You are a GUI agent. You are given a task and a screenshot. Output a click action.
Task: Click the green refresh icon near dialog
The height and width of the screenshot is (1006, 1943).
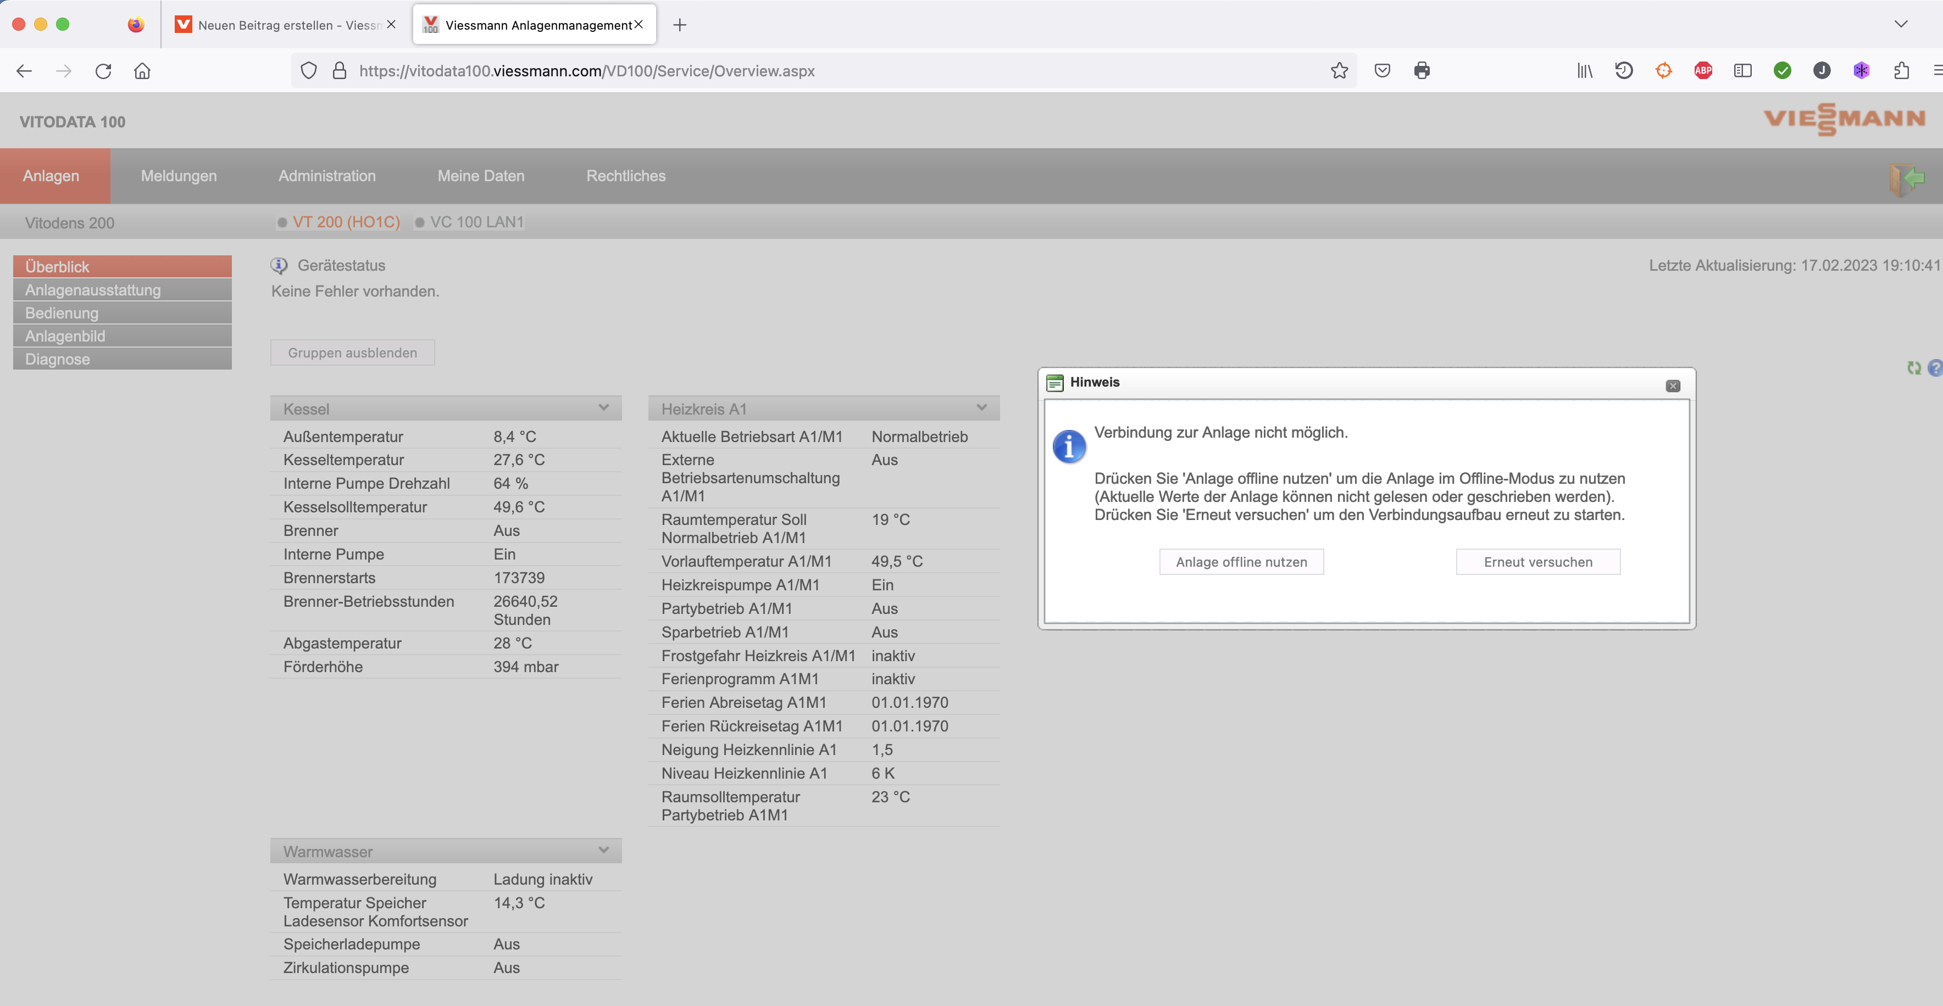pyautogui.click(x=1913, y=368)
